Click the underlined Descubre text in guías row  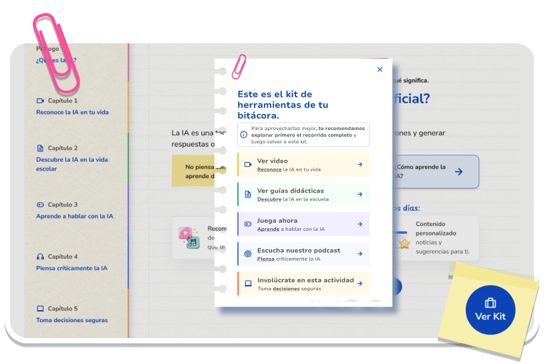coord(269,199)
